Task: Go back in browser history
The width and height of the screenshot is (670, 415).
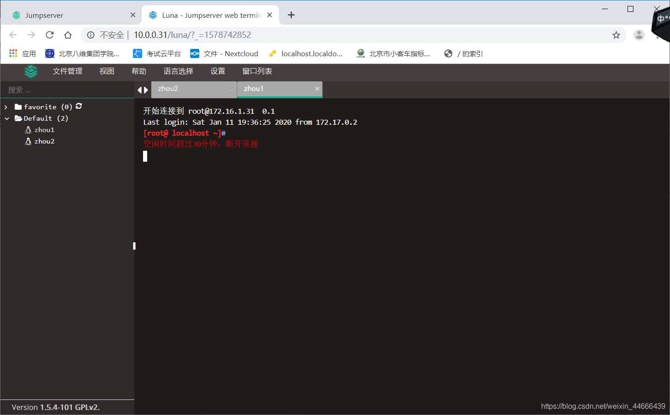Action: (x=13, y=35)
